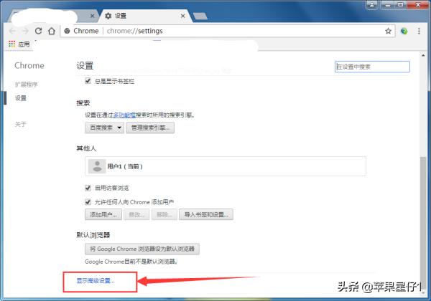431x301 pixels.
Task: Click 添加用户 button
Action: (x=103, y=214)
